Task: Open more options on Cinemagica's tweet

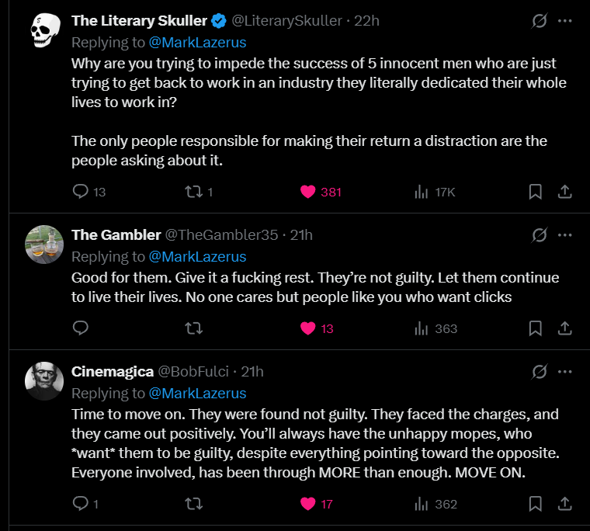Action: pyautogui.click(x=565, y=371)
